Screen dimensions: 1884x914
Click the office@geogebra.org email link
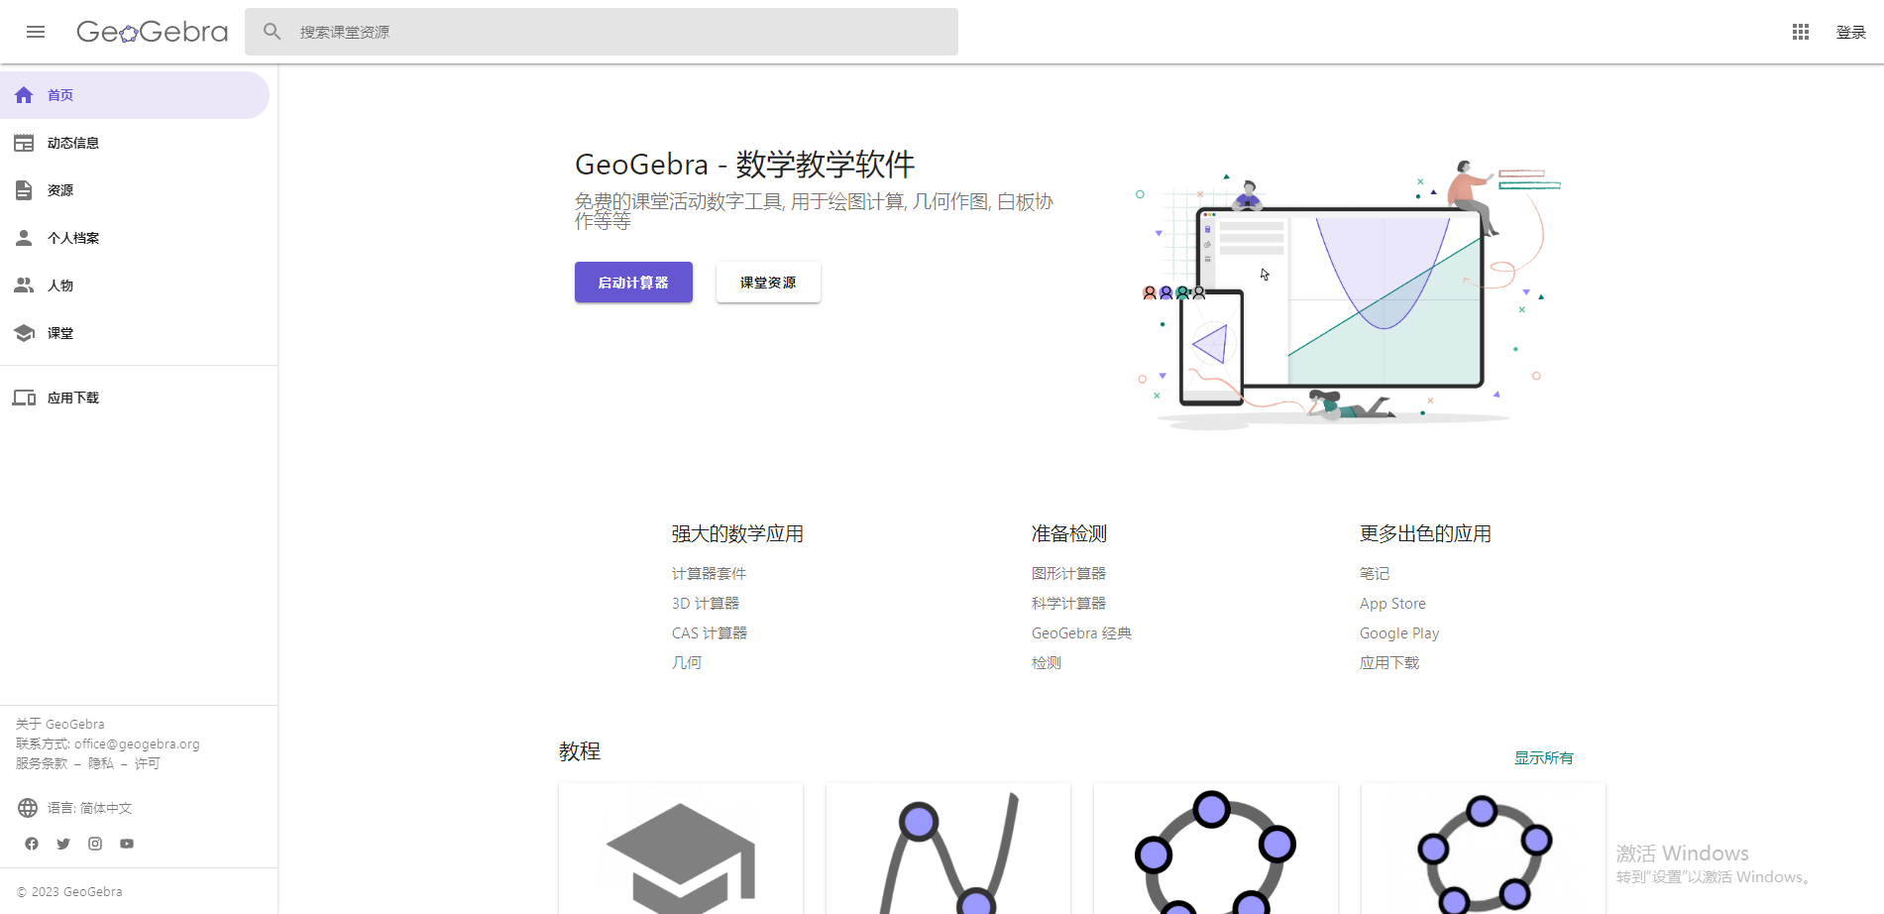(137, 744)
